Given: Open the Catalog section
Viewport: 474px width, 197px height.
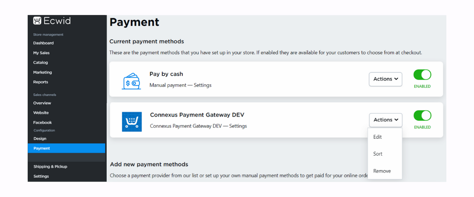Looking at the screenshot, I should click(41, 63).
